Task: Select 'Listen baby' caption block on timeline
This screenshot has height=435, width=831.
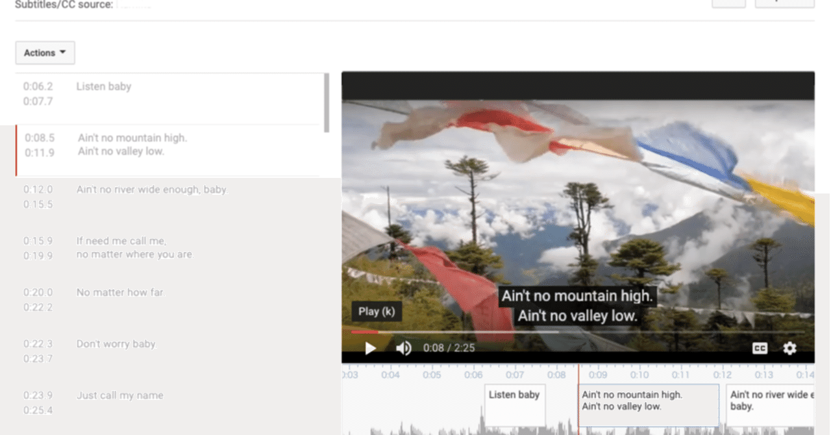Action: point(515,405)
